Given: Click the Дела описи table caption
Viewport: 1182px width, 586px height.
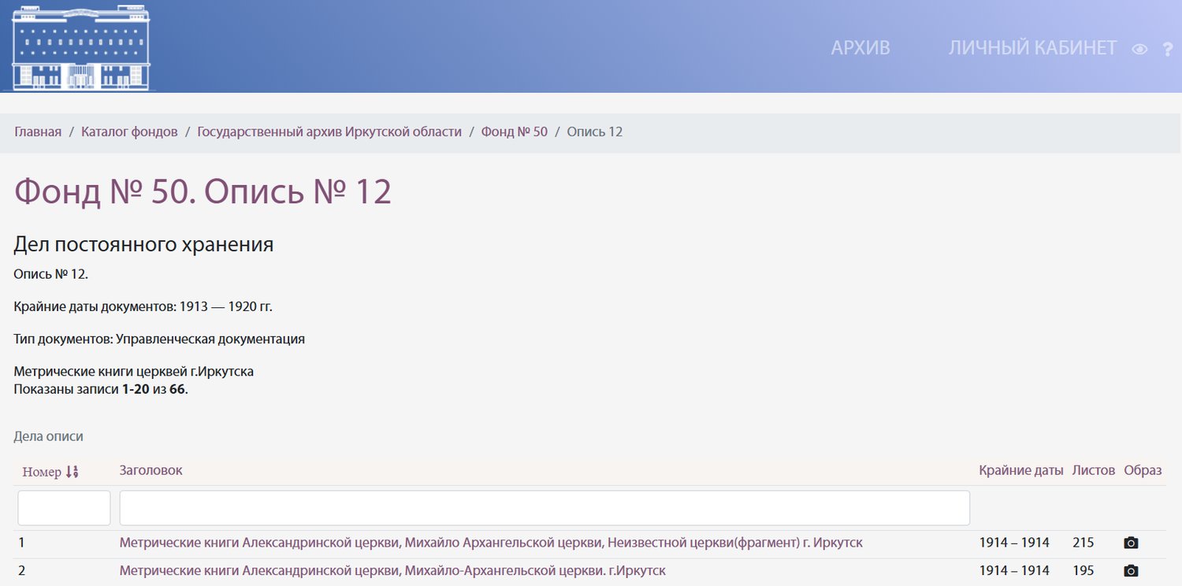Looking at the screenshot, I should pos(49,436).
